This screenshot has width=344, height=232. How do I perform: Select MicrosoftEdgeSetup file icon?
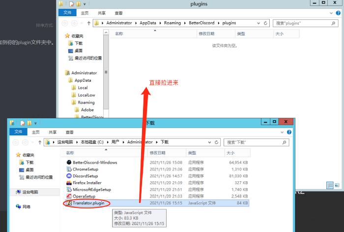pyautogui.click(x=69, y=189)
